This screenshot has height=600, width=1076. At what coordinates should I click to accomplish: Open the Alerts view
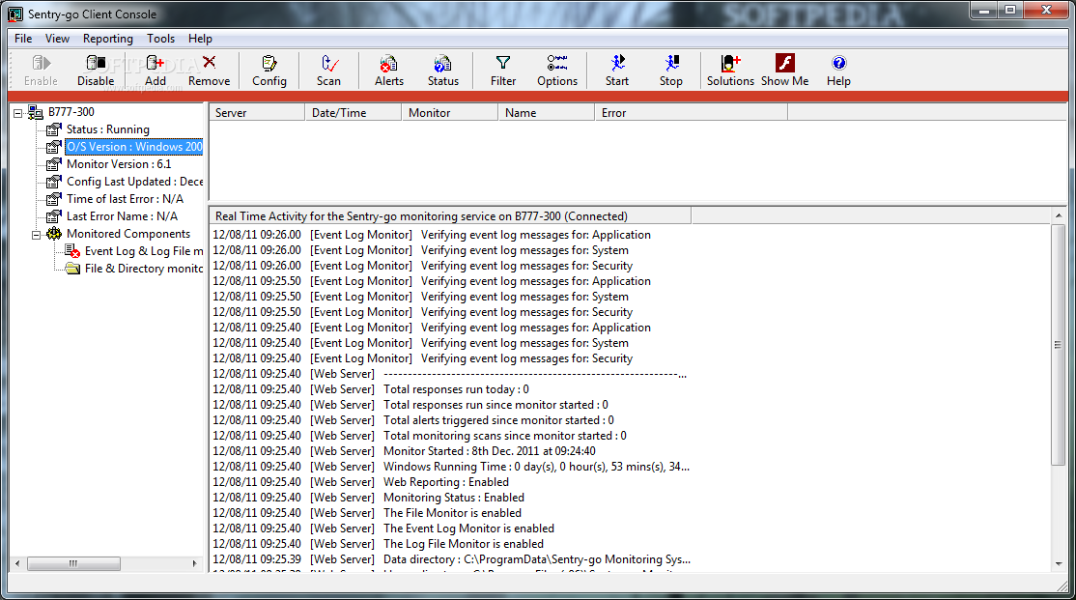click(388, 63)
